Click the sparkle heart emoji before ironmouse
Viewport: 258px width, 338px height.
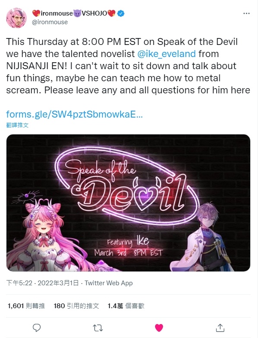(x=36, y=13)
